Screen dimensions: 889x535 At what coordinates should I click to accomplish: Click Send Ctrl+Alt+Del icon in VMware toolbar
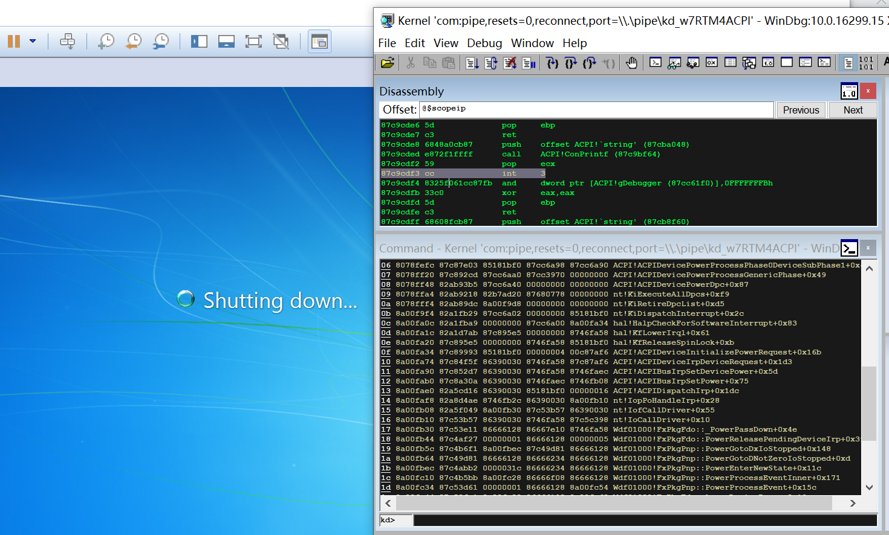pos(68,41)
